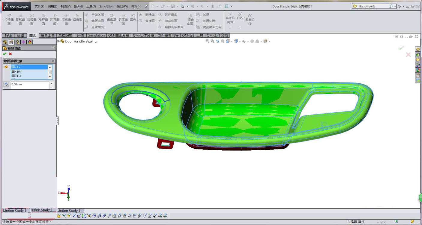Select the 放样曲面 lofted surface tool

(x=43, y=19)
